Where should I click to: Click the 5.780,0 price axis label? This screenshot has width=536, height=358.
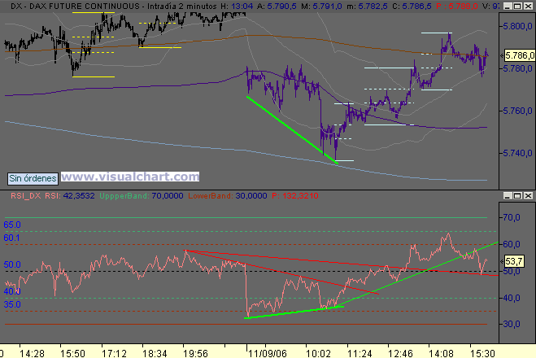pos(518,68)
